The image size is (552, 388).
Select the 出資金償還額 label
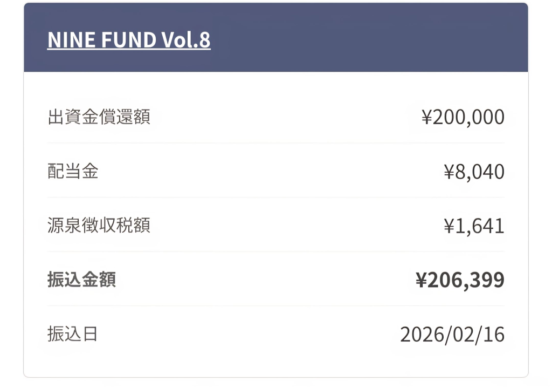point(99,117)
